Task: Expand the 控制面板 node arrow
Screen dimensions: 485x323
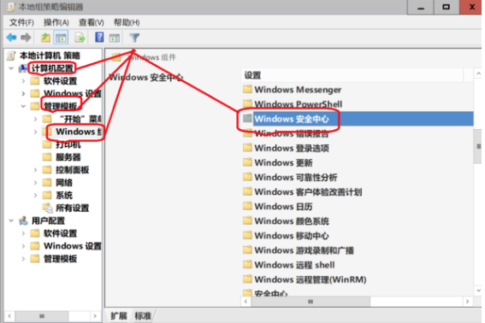Action: click(x=35, y=170)
